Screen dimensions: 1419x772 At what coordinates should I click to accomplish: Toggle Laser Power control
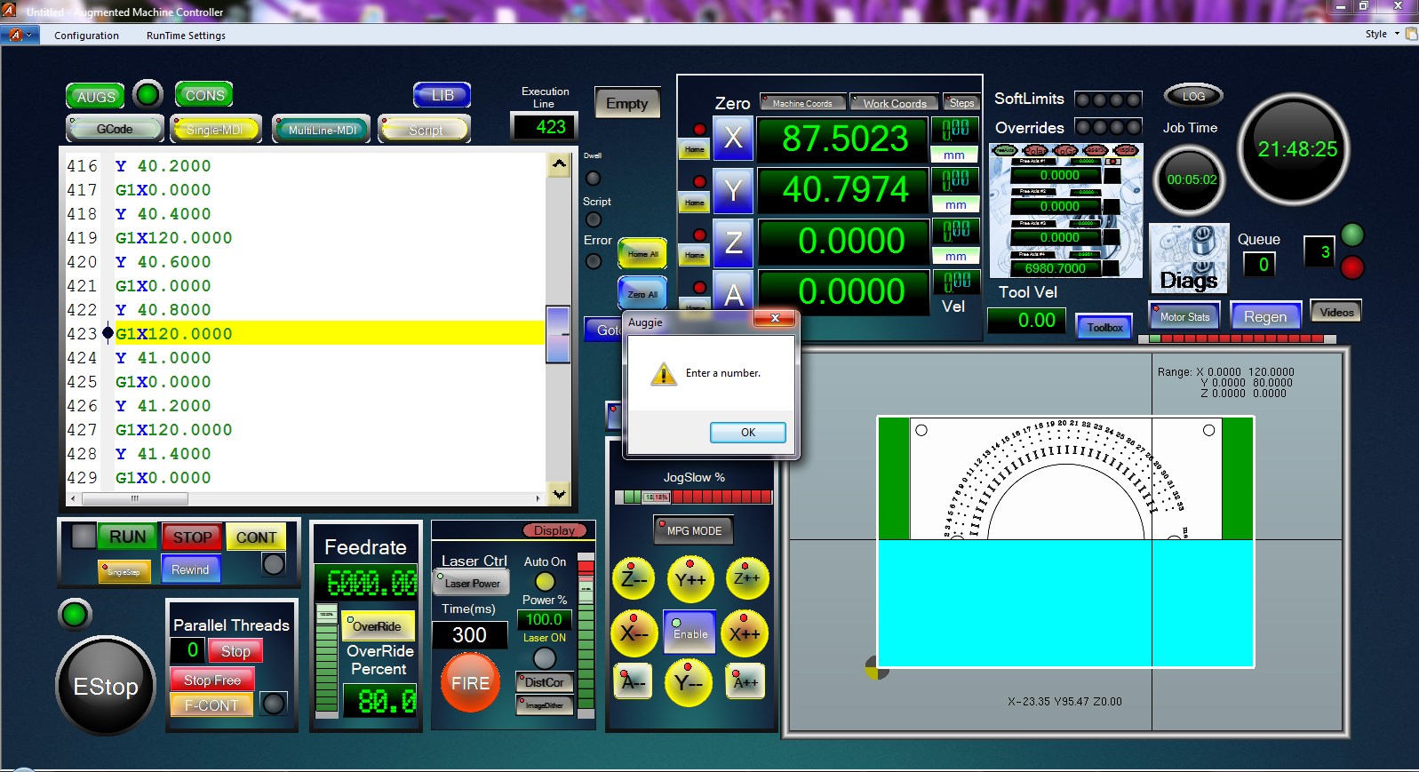click(x=472, y=583)
